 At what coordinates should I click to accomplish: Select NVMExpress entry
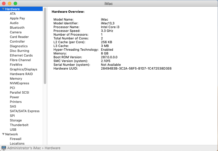coord(19,83)
